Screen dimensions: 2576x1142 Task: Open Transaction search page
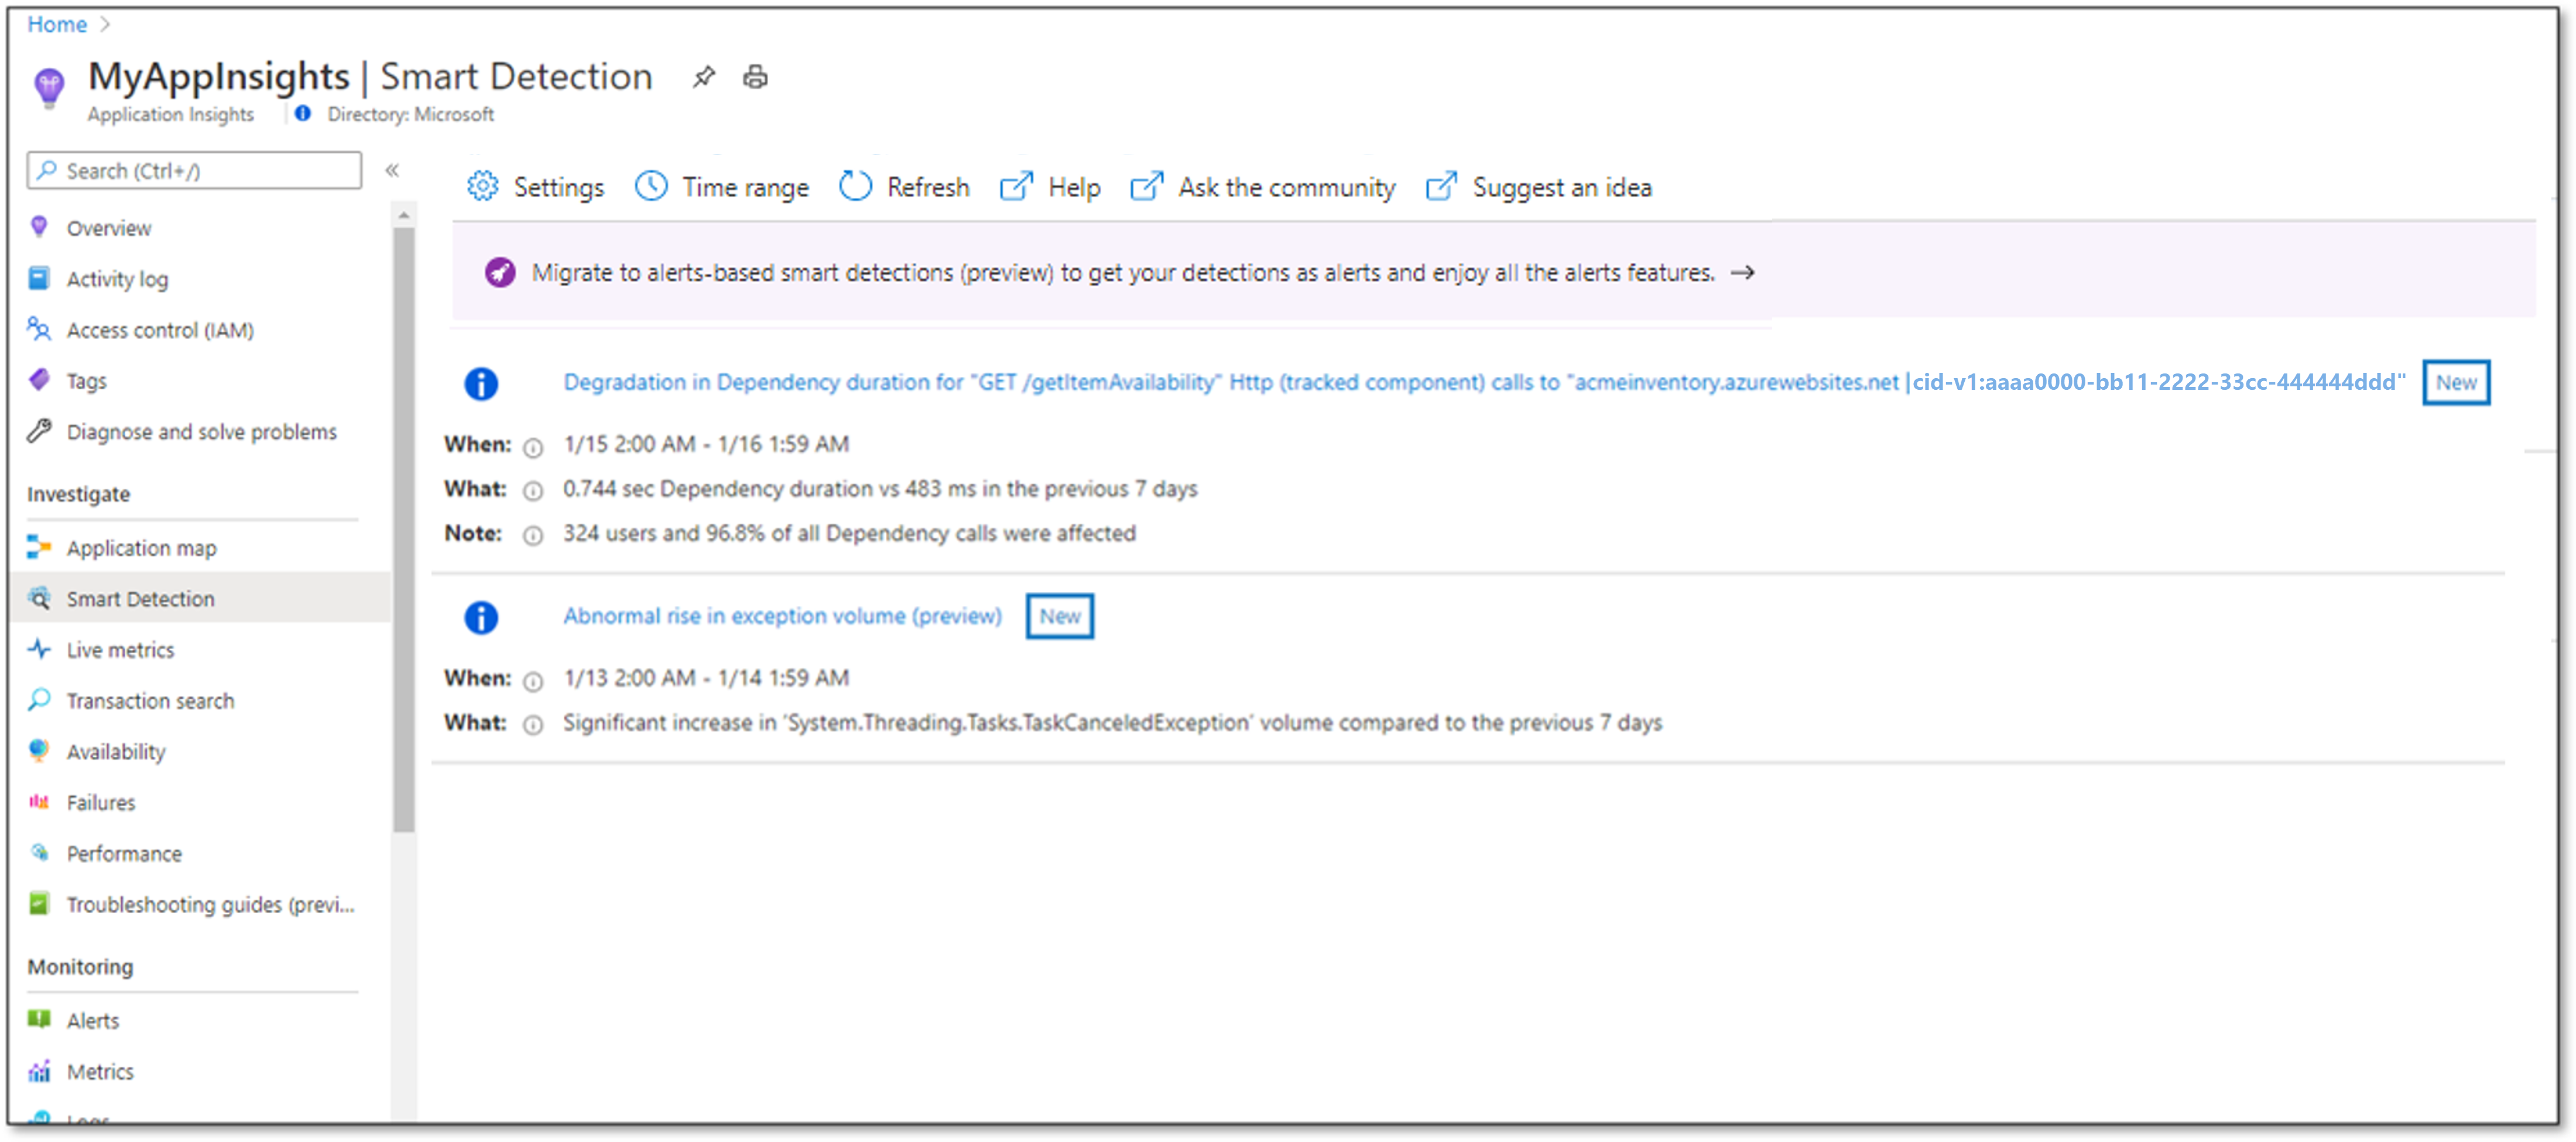click(x=150, y=701)
